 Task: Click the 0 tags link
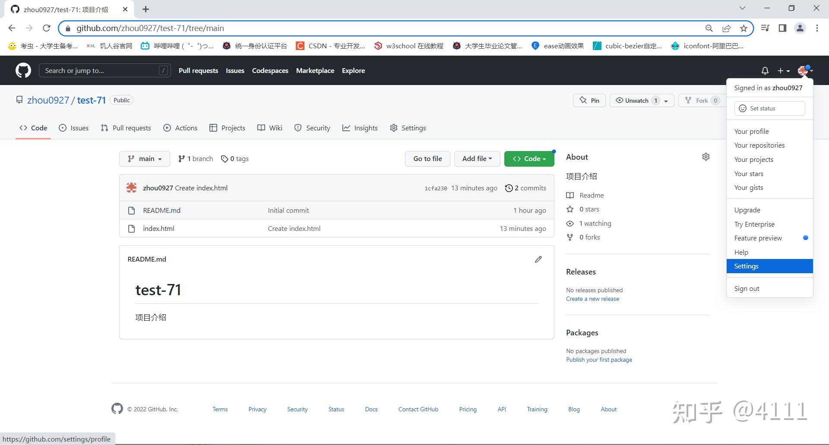[x=235, y=159]
